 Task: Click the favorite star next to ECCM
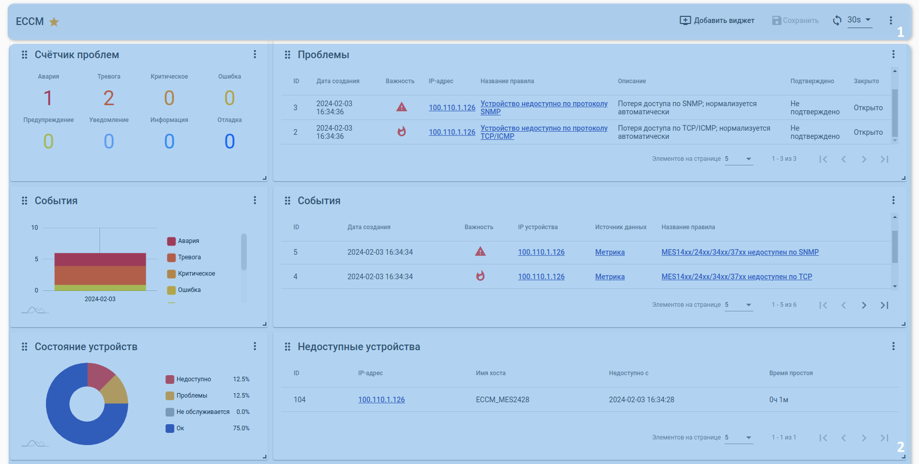tap(54, 21)
